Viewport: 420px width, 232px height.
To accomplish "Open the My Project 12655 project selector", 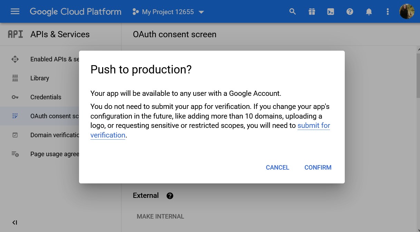I will (168, 12).
